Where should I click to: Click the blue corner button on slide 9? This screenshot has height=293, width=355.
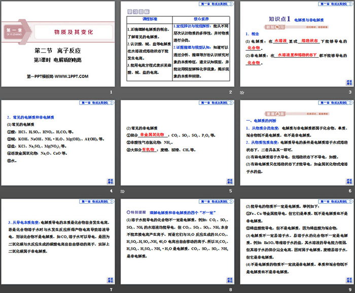coord(348,280)
